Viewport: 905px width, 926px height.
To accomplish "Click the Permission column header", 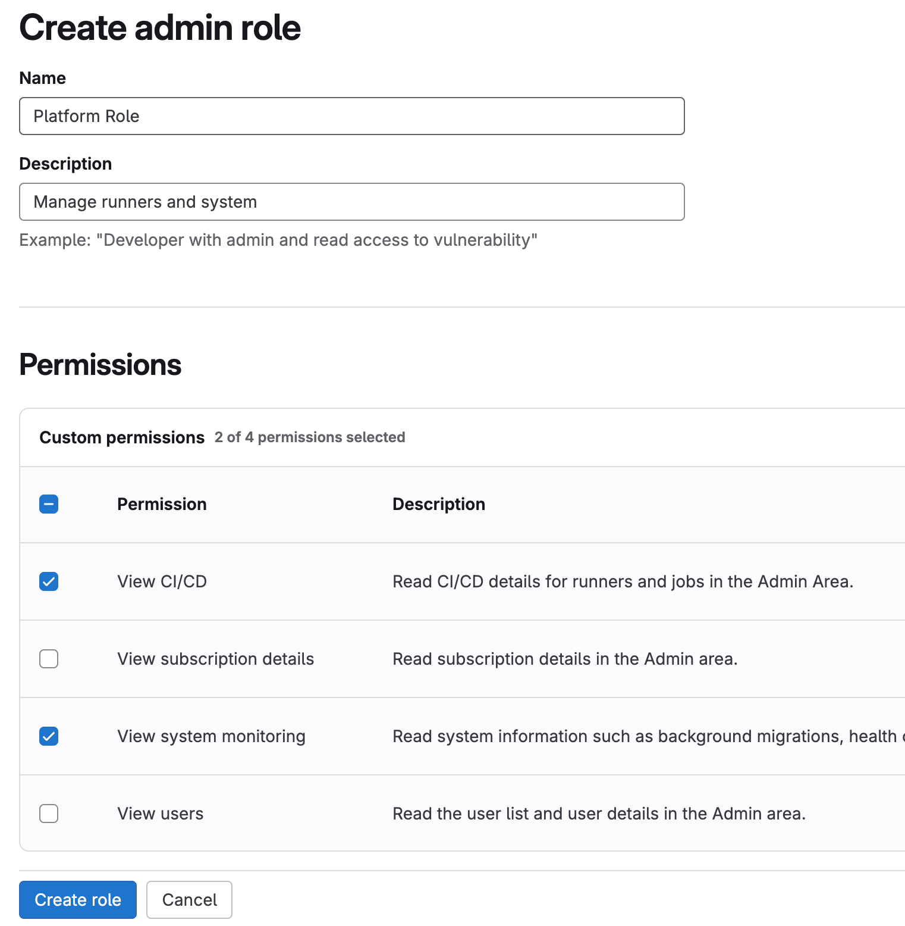I will 162,504.
